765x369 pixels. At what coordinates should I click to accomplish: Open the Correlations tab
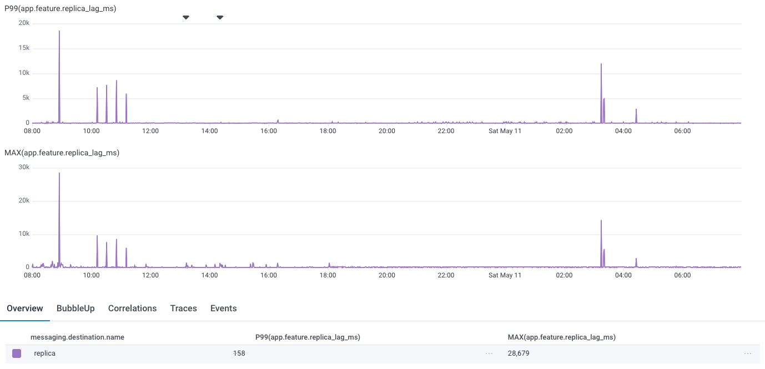(x=132, y=309)
